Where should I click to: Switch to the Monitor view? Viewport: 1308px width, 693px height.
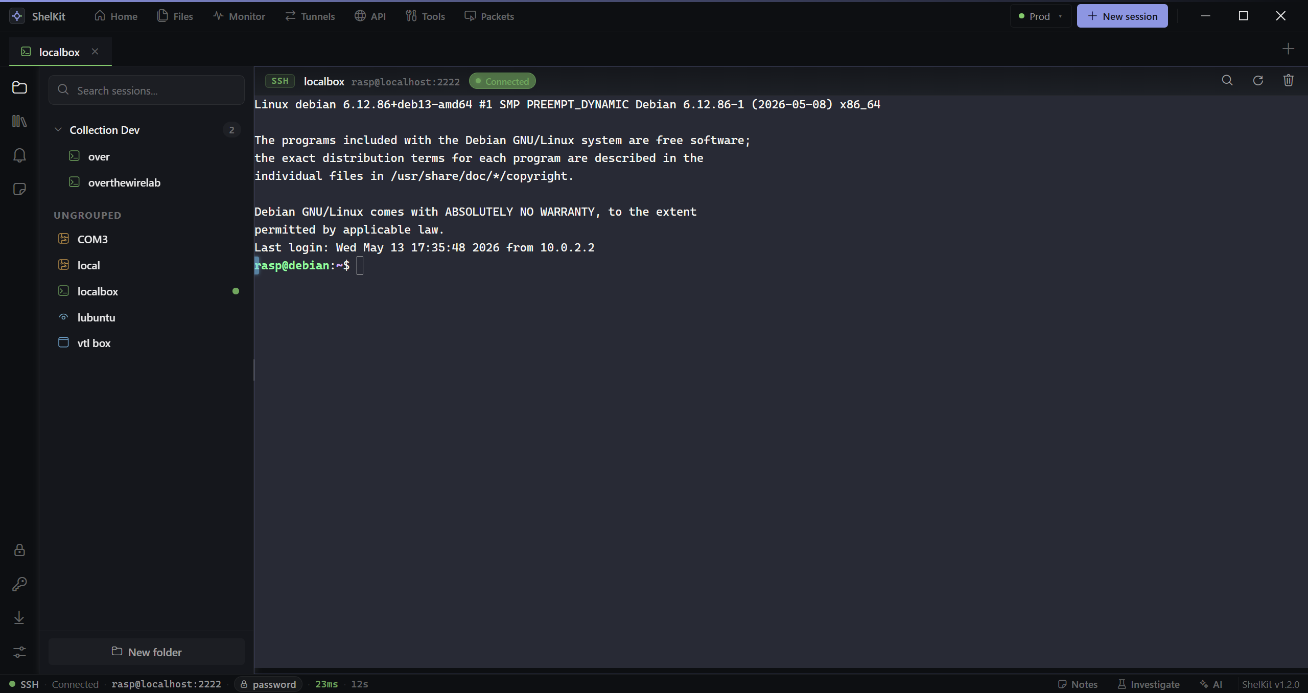point(239,16)
